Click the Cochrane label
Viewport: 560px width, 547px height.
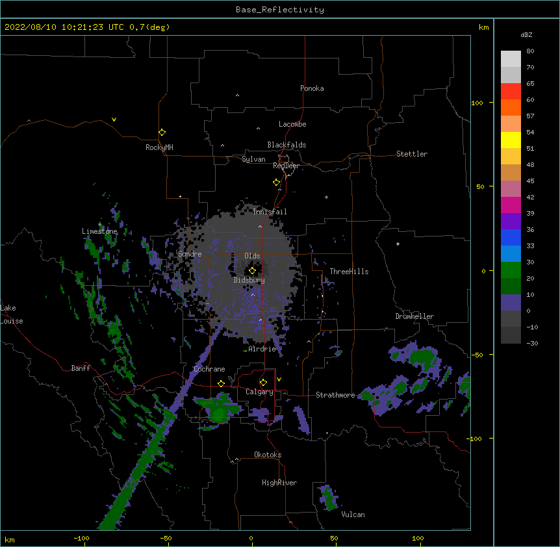[x=209, y=369]
